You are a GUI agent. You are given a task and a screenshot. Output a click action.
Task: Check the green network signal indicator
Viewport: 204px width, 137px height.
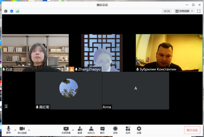pos(17,11)
